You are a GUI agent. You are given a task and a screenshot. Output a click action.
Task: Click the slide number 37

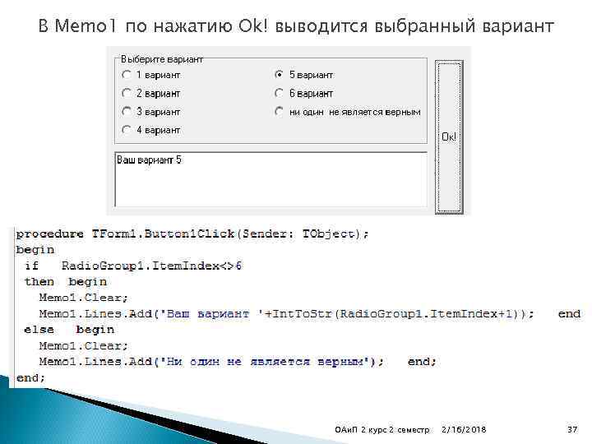pos(572,429)
